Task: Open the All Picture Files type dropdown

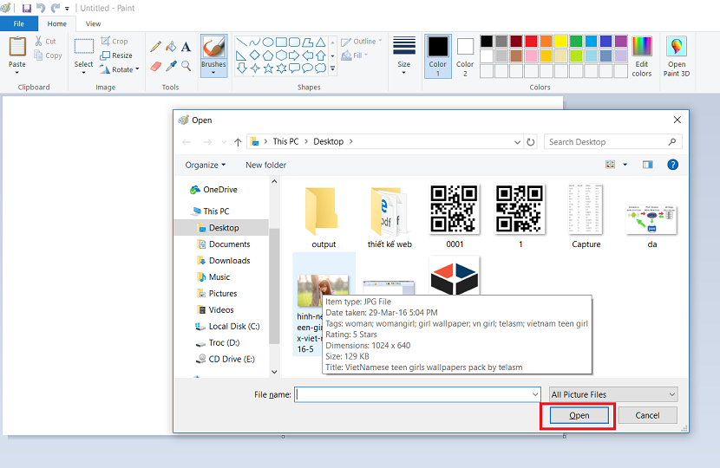Action: click(x=612, y=394)
